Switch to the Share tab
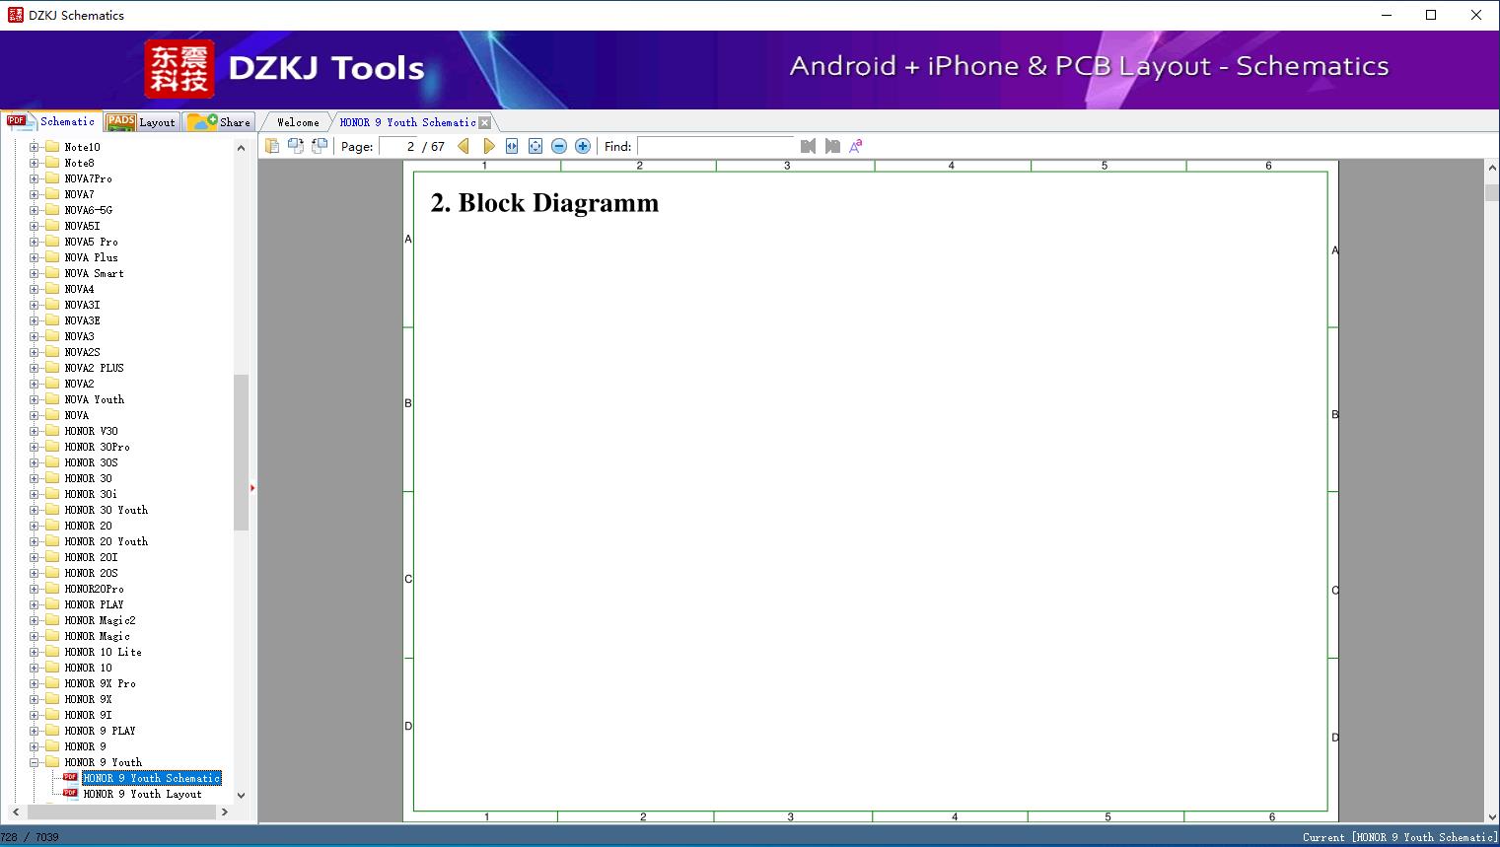The width and height of the screenshot is (1500, 847). click(219, 121)
